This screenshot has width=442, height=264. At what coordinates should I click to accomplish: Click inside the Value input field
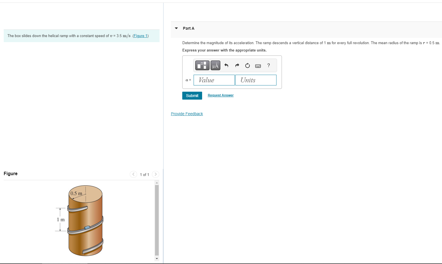[214, 80]
